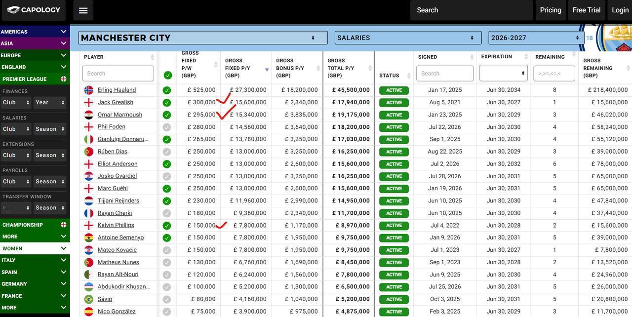Sort by the Status column arrows

[409, 76]
